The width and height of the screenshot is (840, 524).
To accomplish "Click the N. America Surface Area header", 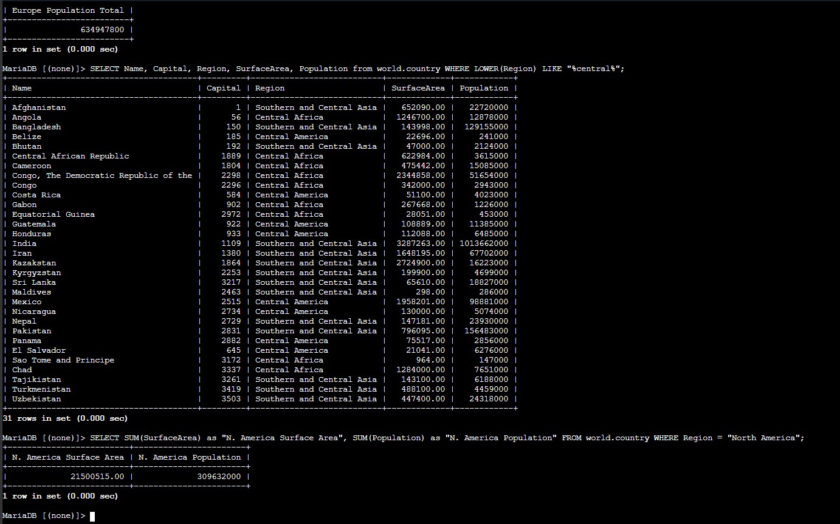I will 67,457.
